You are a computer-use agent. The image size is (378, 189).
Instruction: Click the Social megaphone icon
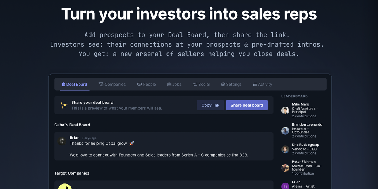(x=195, y=85)
